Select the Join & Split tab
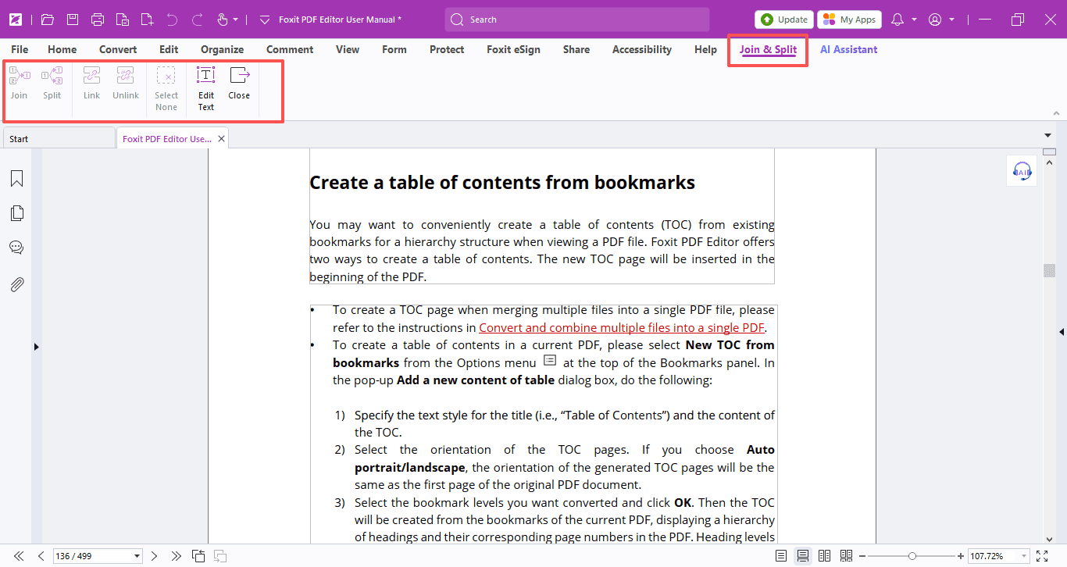 click(x=769, y=49)
